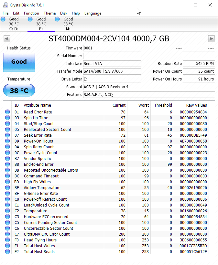Click status orb for Total Host Reads
Image resolution: width=218 pixels, height=265 pixels.
coord(7,251)
